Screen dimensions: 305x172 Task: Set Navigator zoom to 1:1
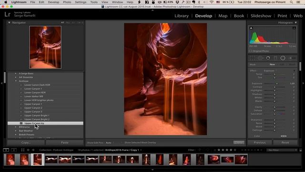click(73, 22)
